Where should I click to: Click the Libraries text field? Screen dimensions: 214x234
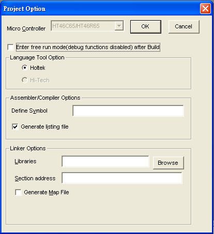[105, 162]
